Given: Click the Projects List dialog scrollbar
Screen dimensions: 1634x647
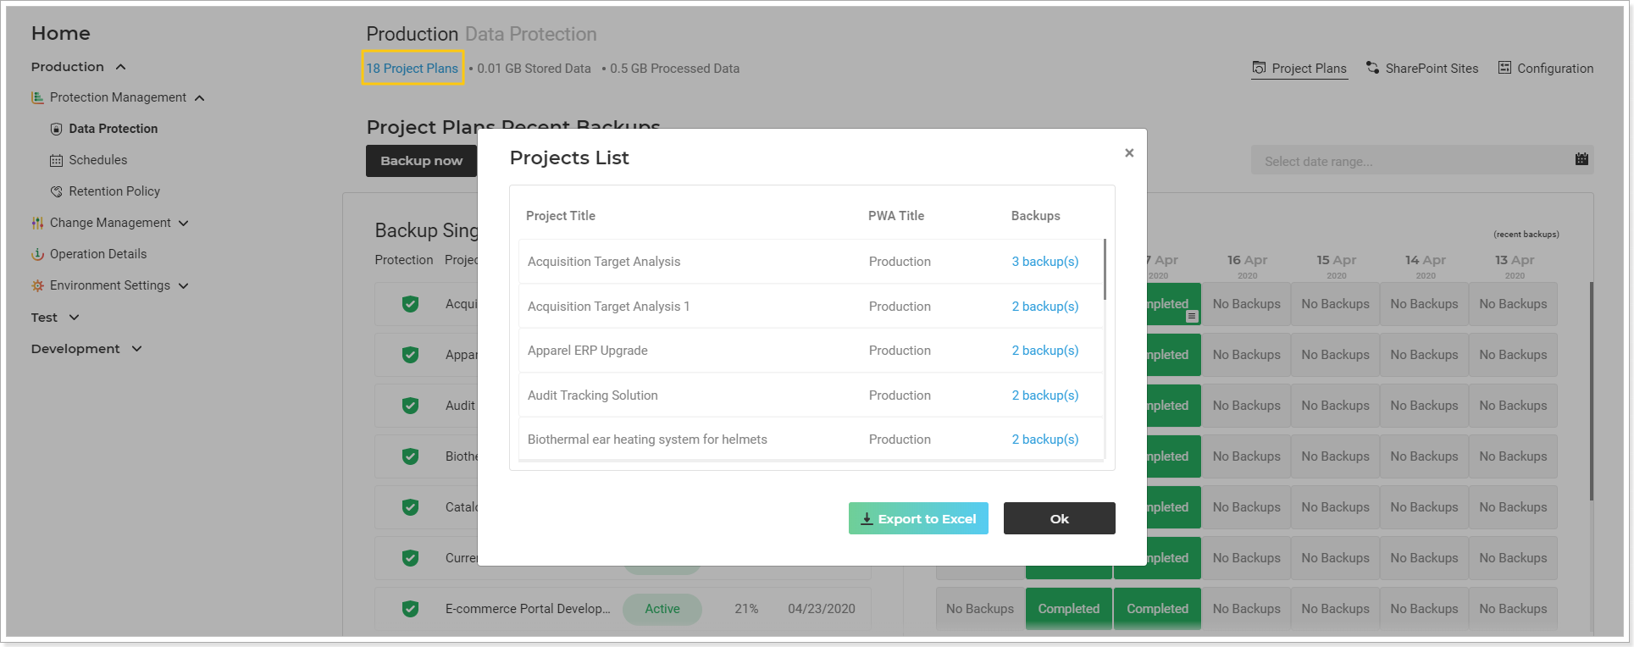Looking at the screenshot, I should (1105, 269).
